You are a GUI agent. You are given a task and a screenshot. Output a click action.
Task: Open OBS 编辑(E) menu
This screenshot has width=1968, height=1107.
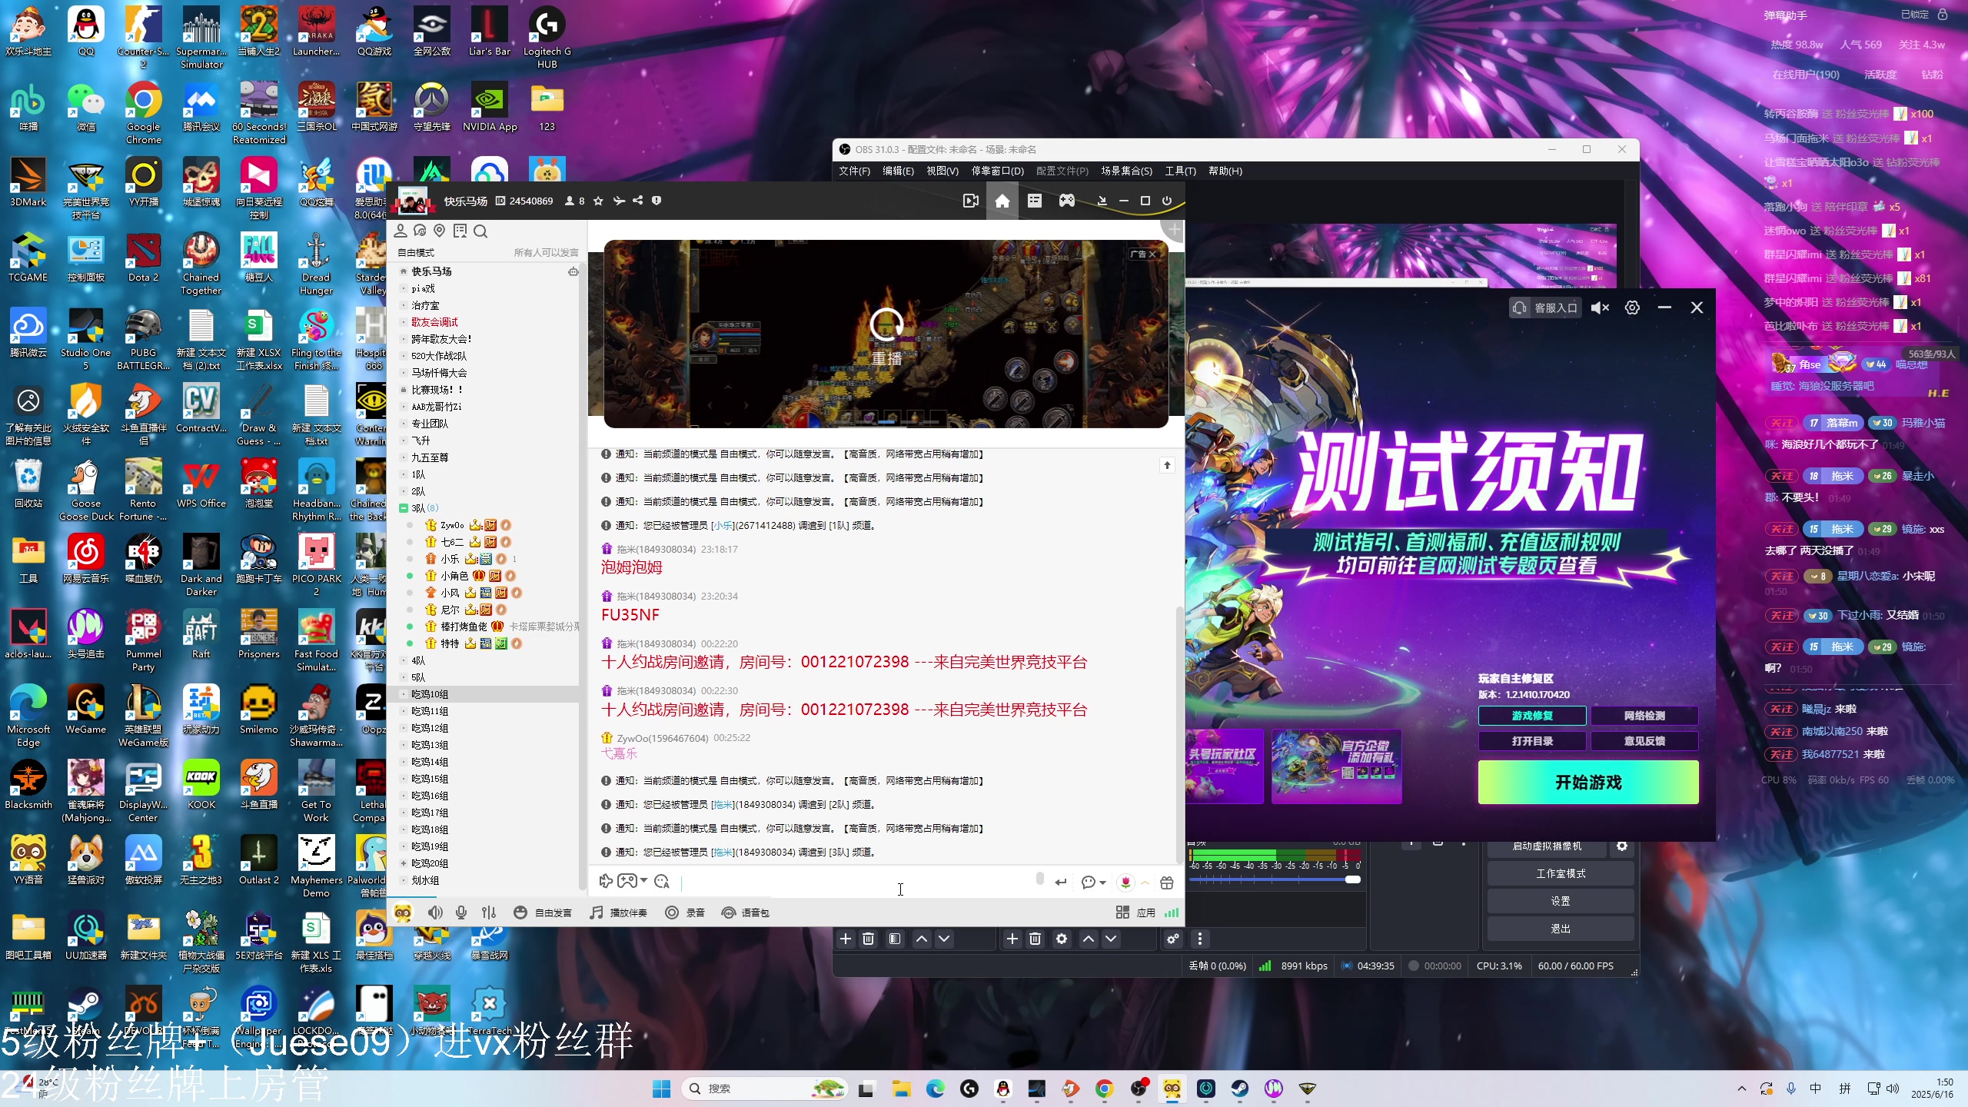click(x=898, y=171)
